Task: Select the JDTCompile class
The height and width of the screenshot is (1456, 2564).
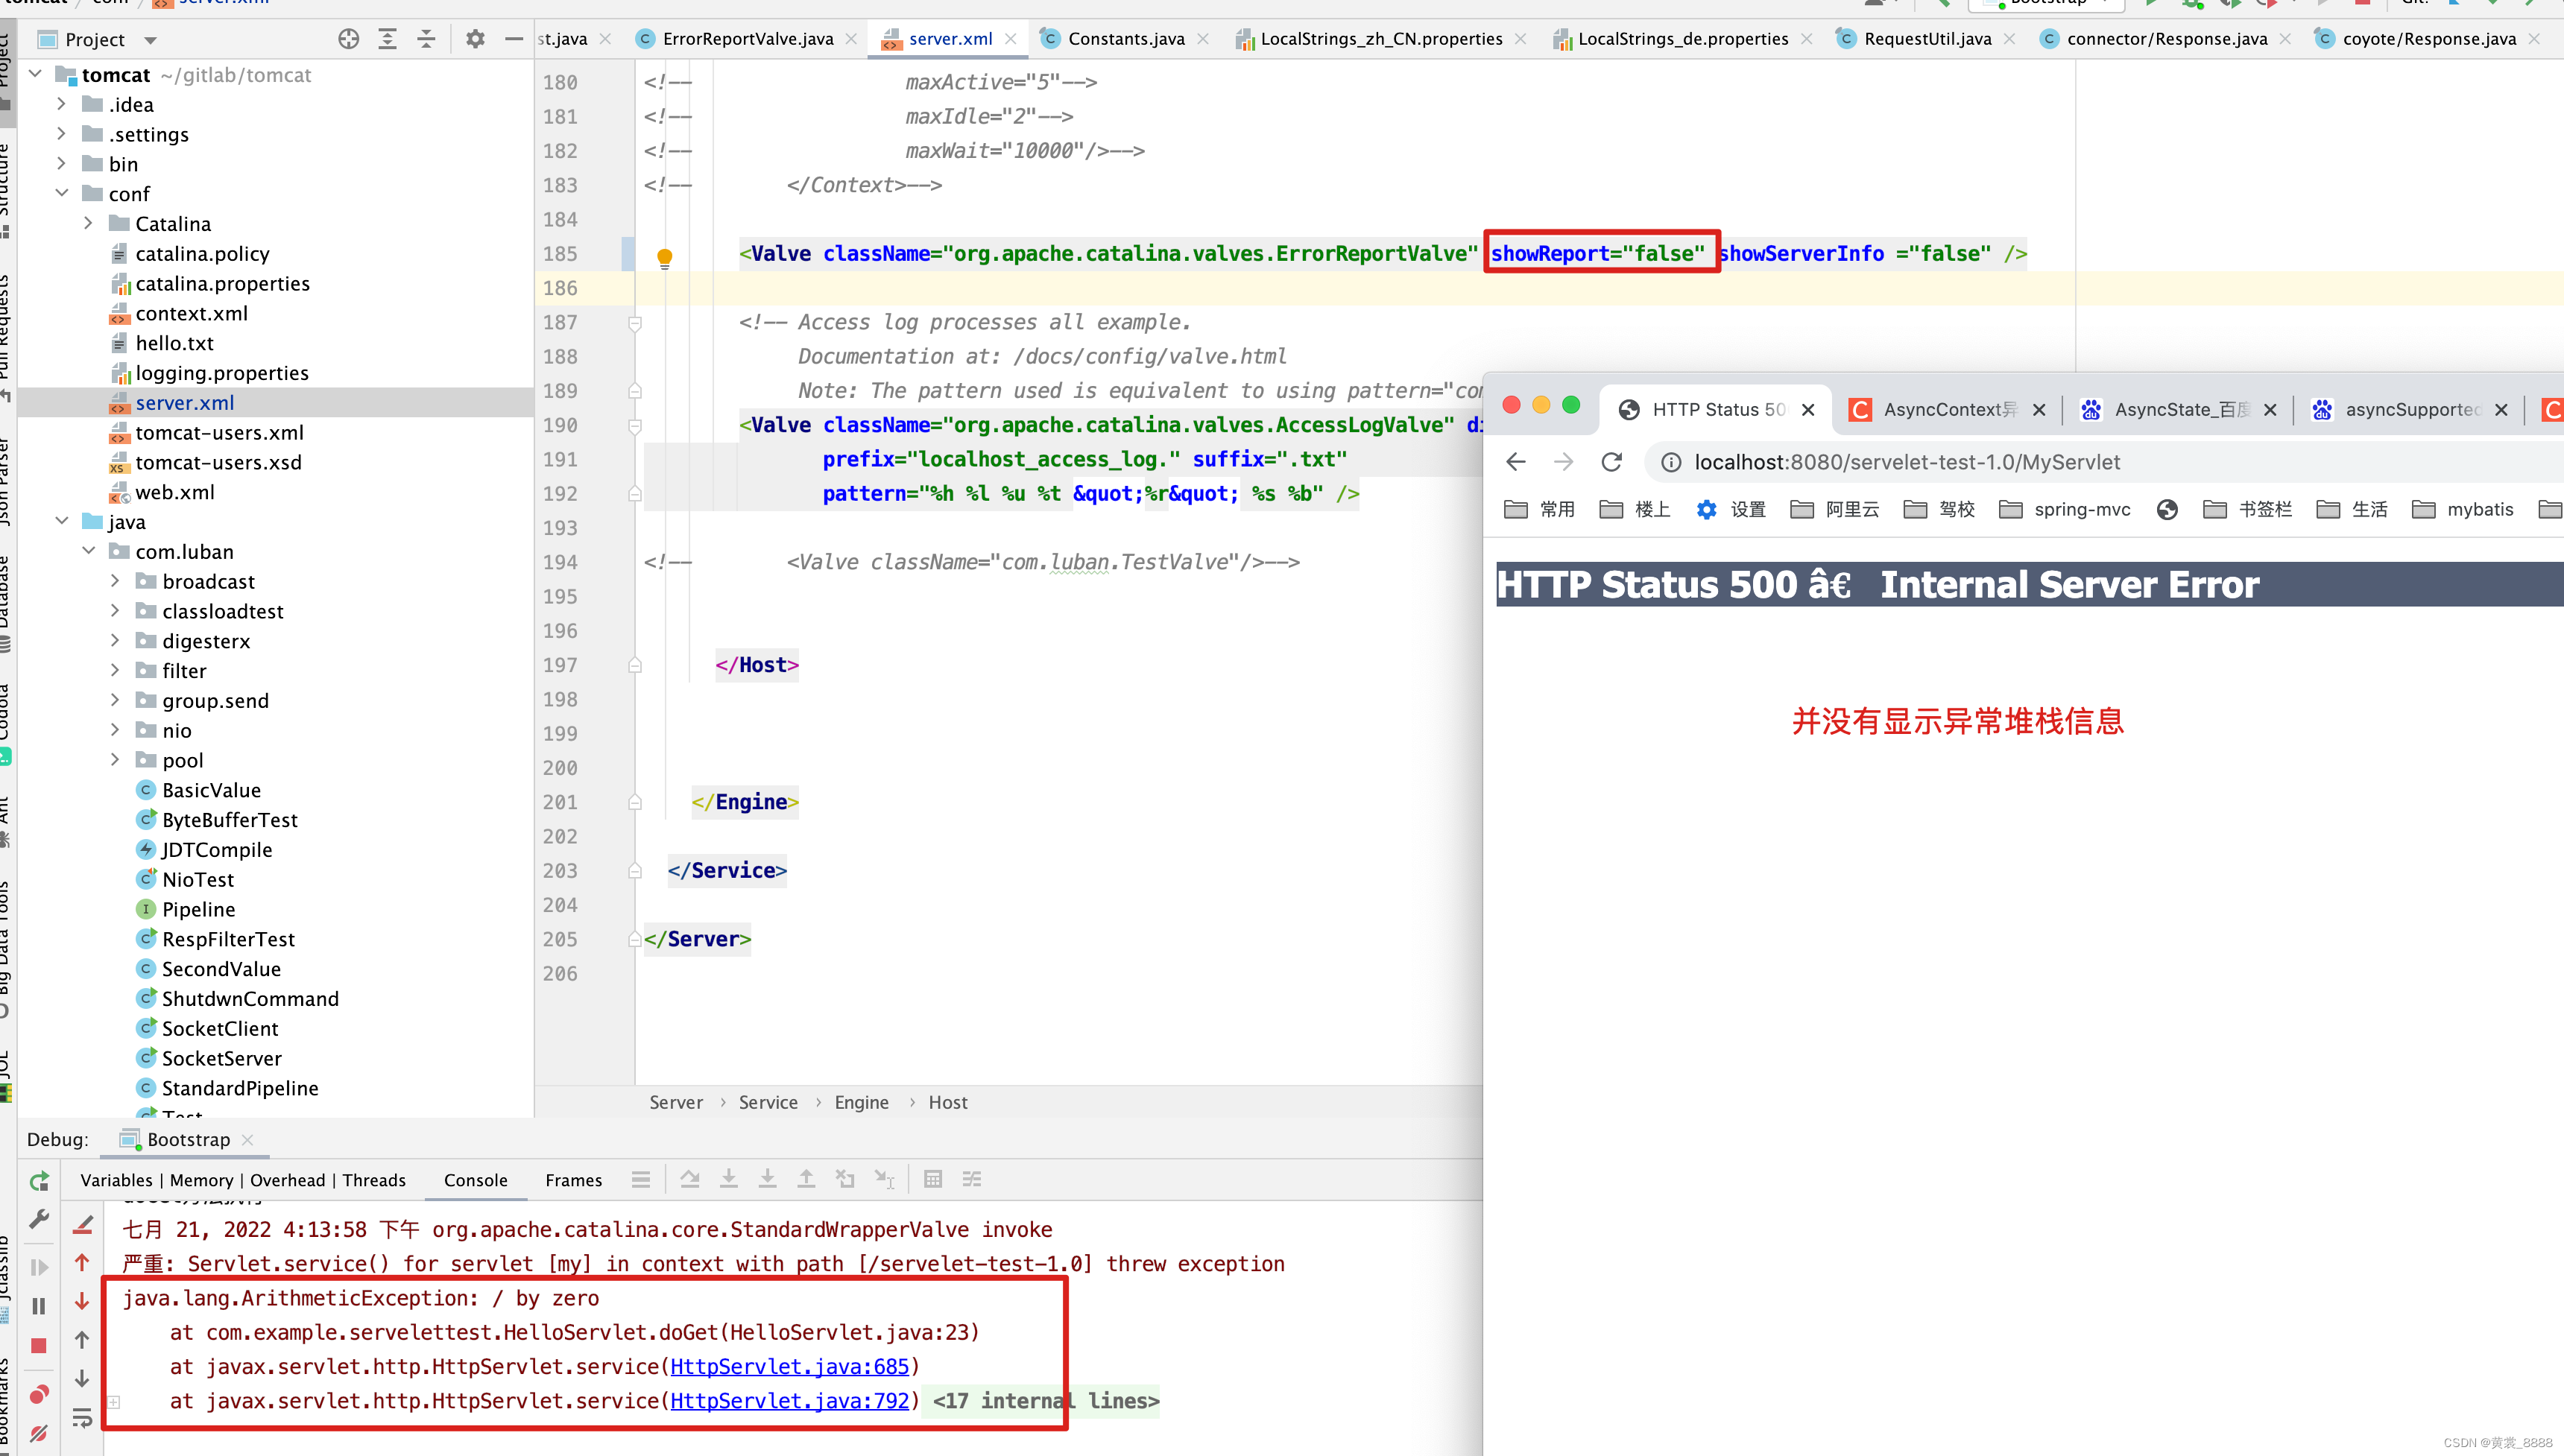Action: point(216,850)
